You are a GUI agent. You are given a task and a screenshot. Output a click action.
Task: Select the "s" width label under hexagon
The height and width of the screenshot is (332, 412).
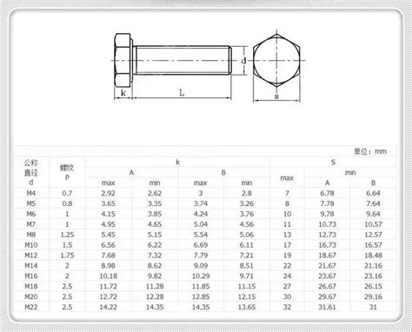coord(276,96)
